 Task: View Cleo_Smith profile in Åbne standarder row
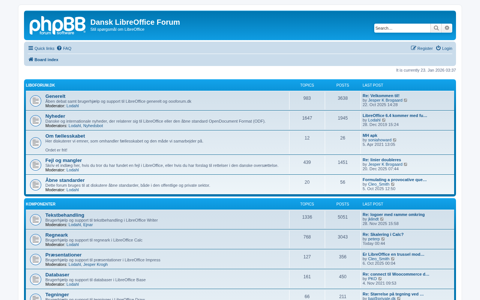[379, 184]
